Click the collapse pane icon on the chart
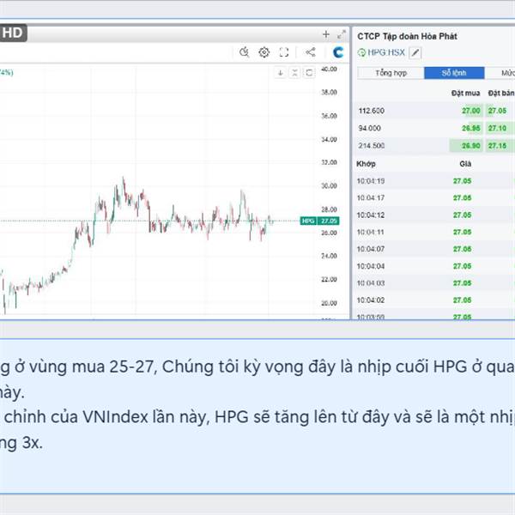The image size is (515, 515). 294,73
